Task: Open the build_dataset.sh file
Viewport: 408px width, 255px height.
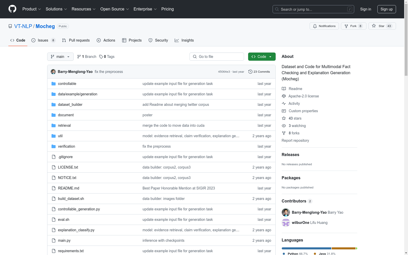Action: 71,199
